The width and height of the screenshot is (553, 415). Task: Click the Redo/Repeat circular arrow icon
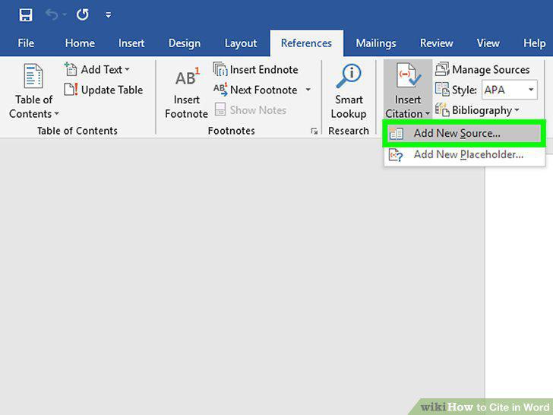(83, 14)
